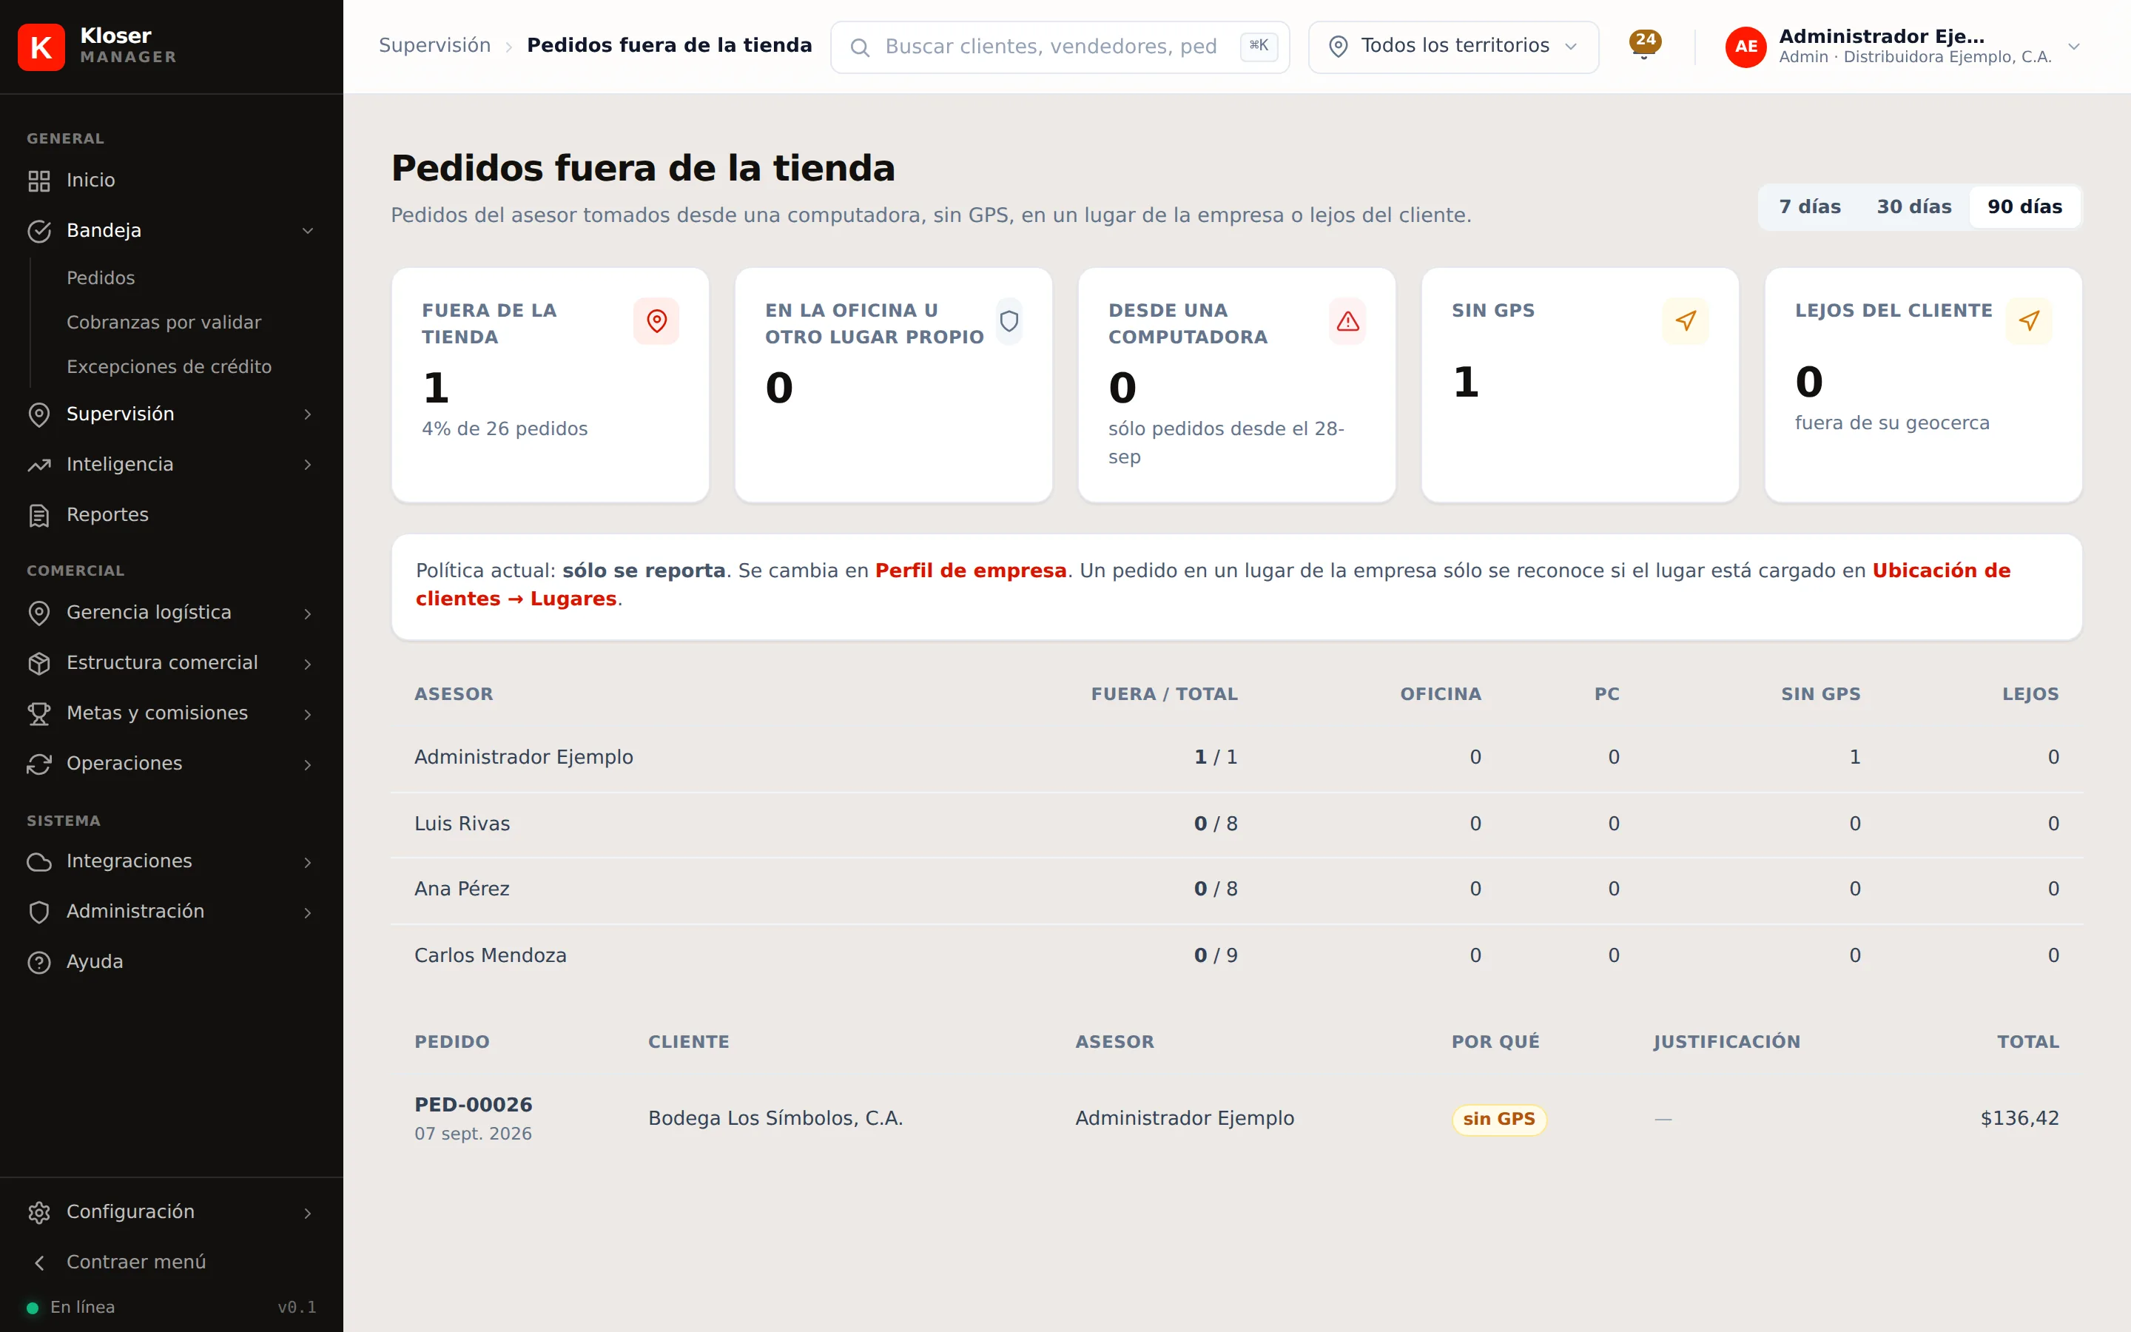Click the pin icon on Fuera de la tienda card
This screenshot has height=1332, width=2131.
(x=657, y=320)
